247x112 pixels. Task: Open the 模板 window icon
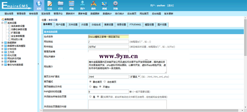72,4
